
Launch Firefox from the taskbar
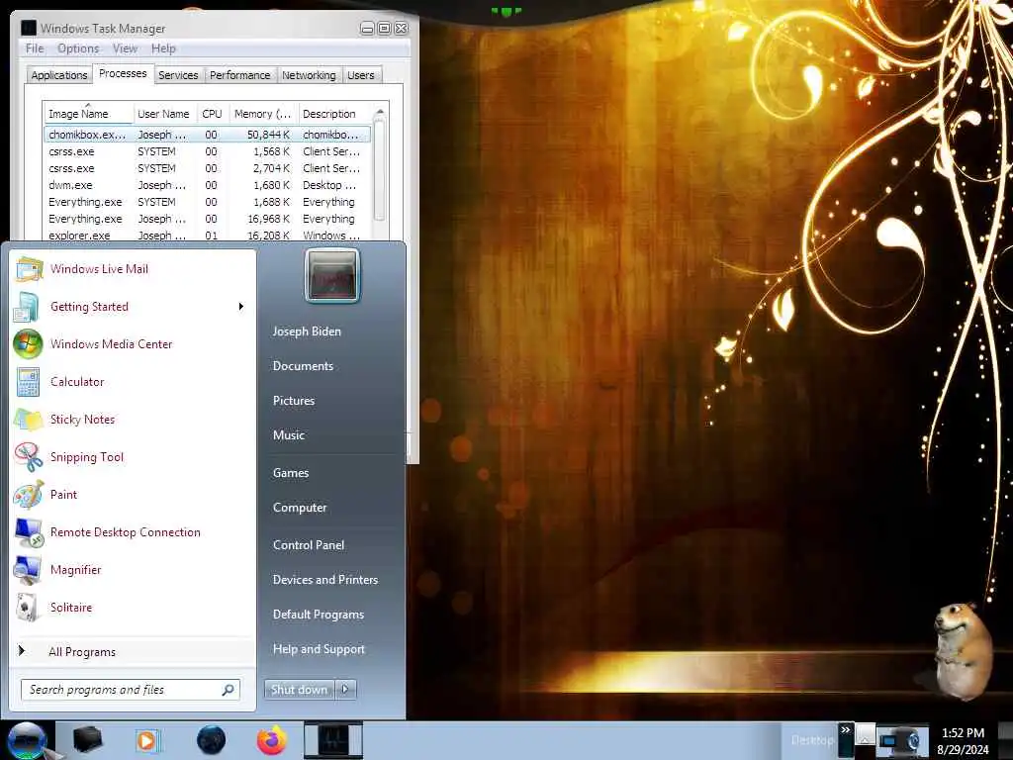tap(272, 740)
